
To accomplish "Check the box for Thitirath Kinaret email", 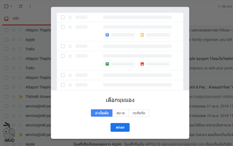I will coord(6,96).
